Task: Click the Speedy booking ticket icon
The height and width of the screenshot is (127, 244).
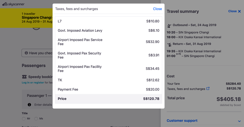Action: pyautogui.click(x=24, y=77)
